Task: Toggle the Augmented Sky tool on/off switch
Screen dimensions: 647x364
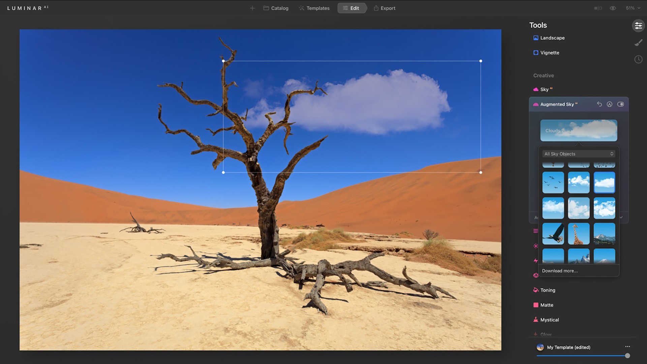Action: (620, 104)
